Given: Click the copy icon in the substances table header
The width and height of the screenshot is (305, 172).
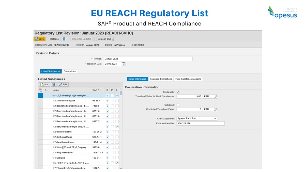Looking at the screenshot, I should click(x=40, y=90).
